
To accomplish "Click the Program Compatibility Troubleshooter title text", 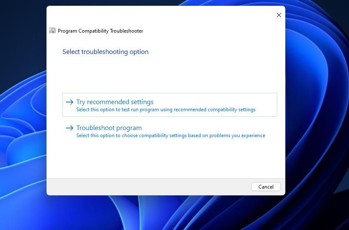I will coord(100,31).
